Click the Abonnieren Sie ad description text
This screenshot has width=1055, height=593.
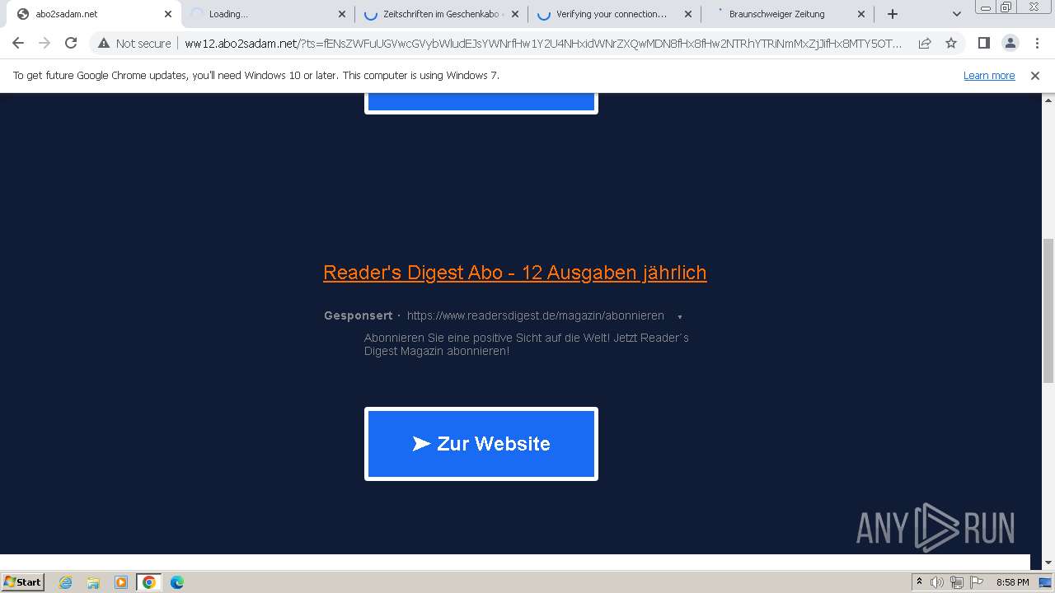tap(526, 344)
